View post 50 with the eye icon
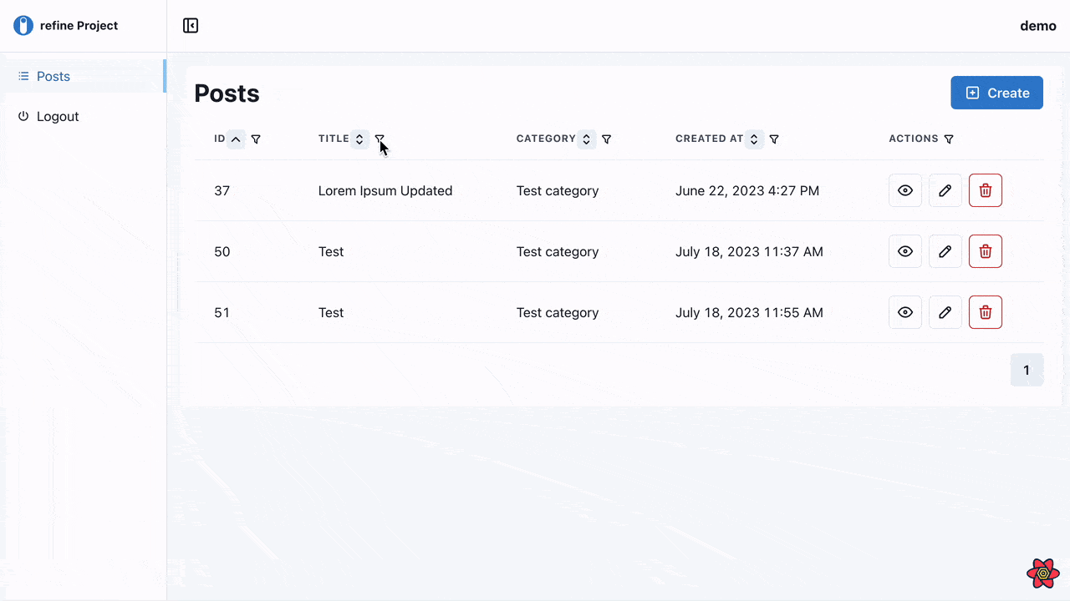 tap(905, 251)
